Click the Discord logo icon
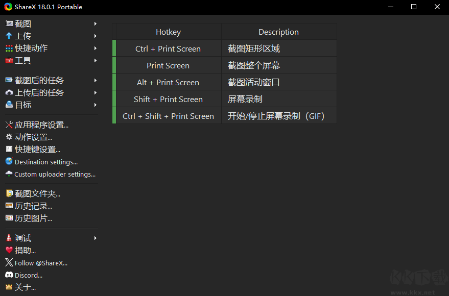Viewport: 449px width, 296px height. [x=9, y=275]
